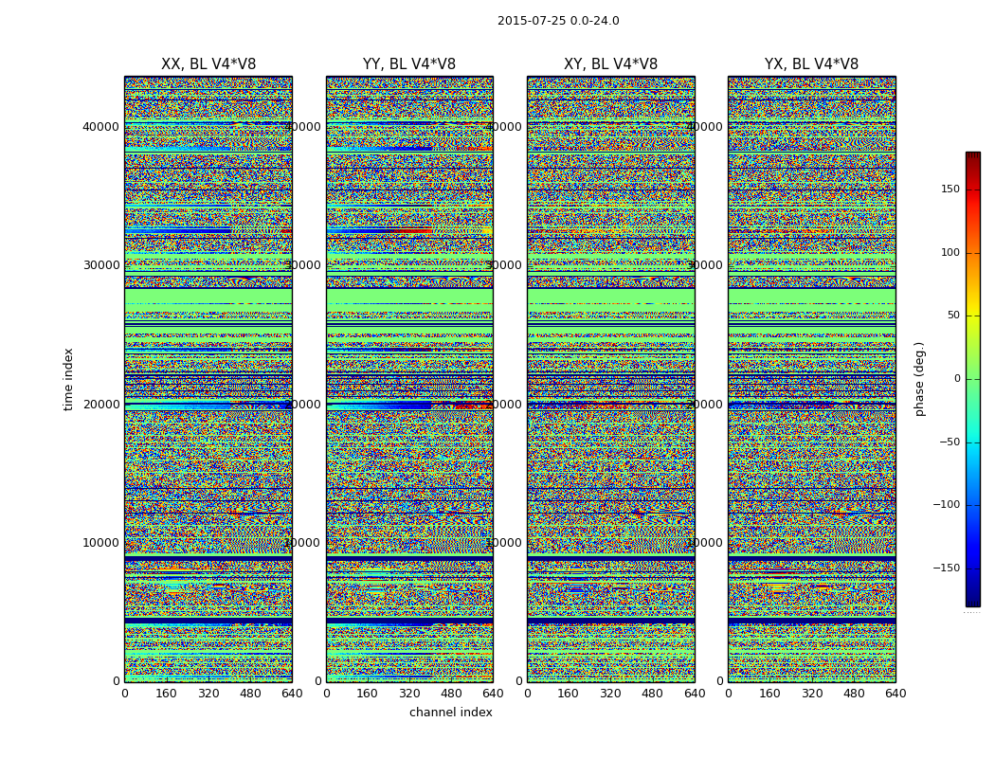
Task: Click the 480 x-tick under XY panel
Action: coord(652,694)
